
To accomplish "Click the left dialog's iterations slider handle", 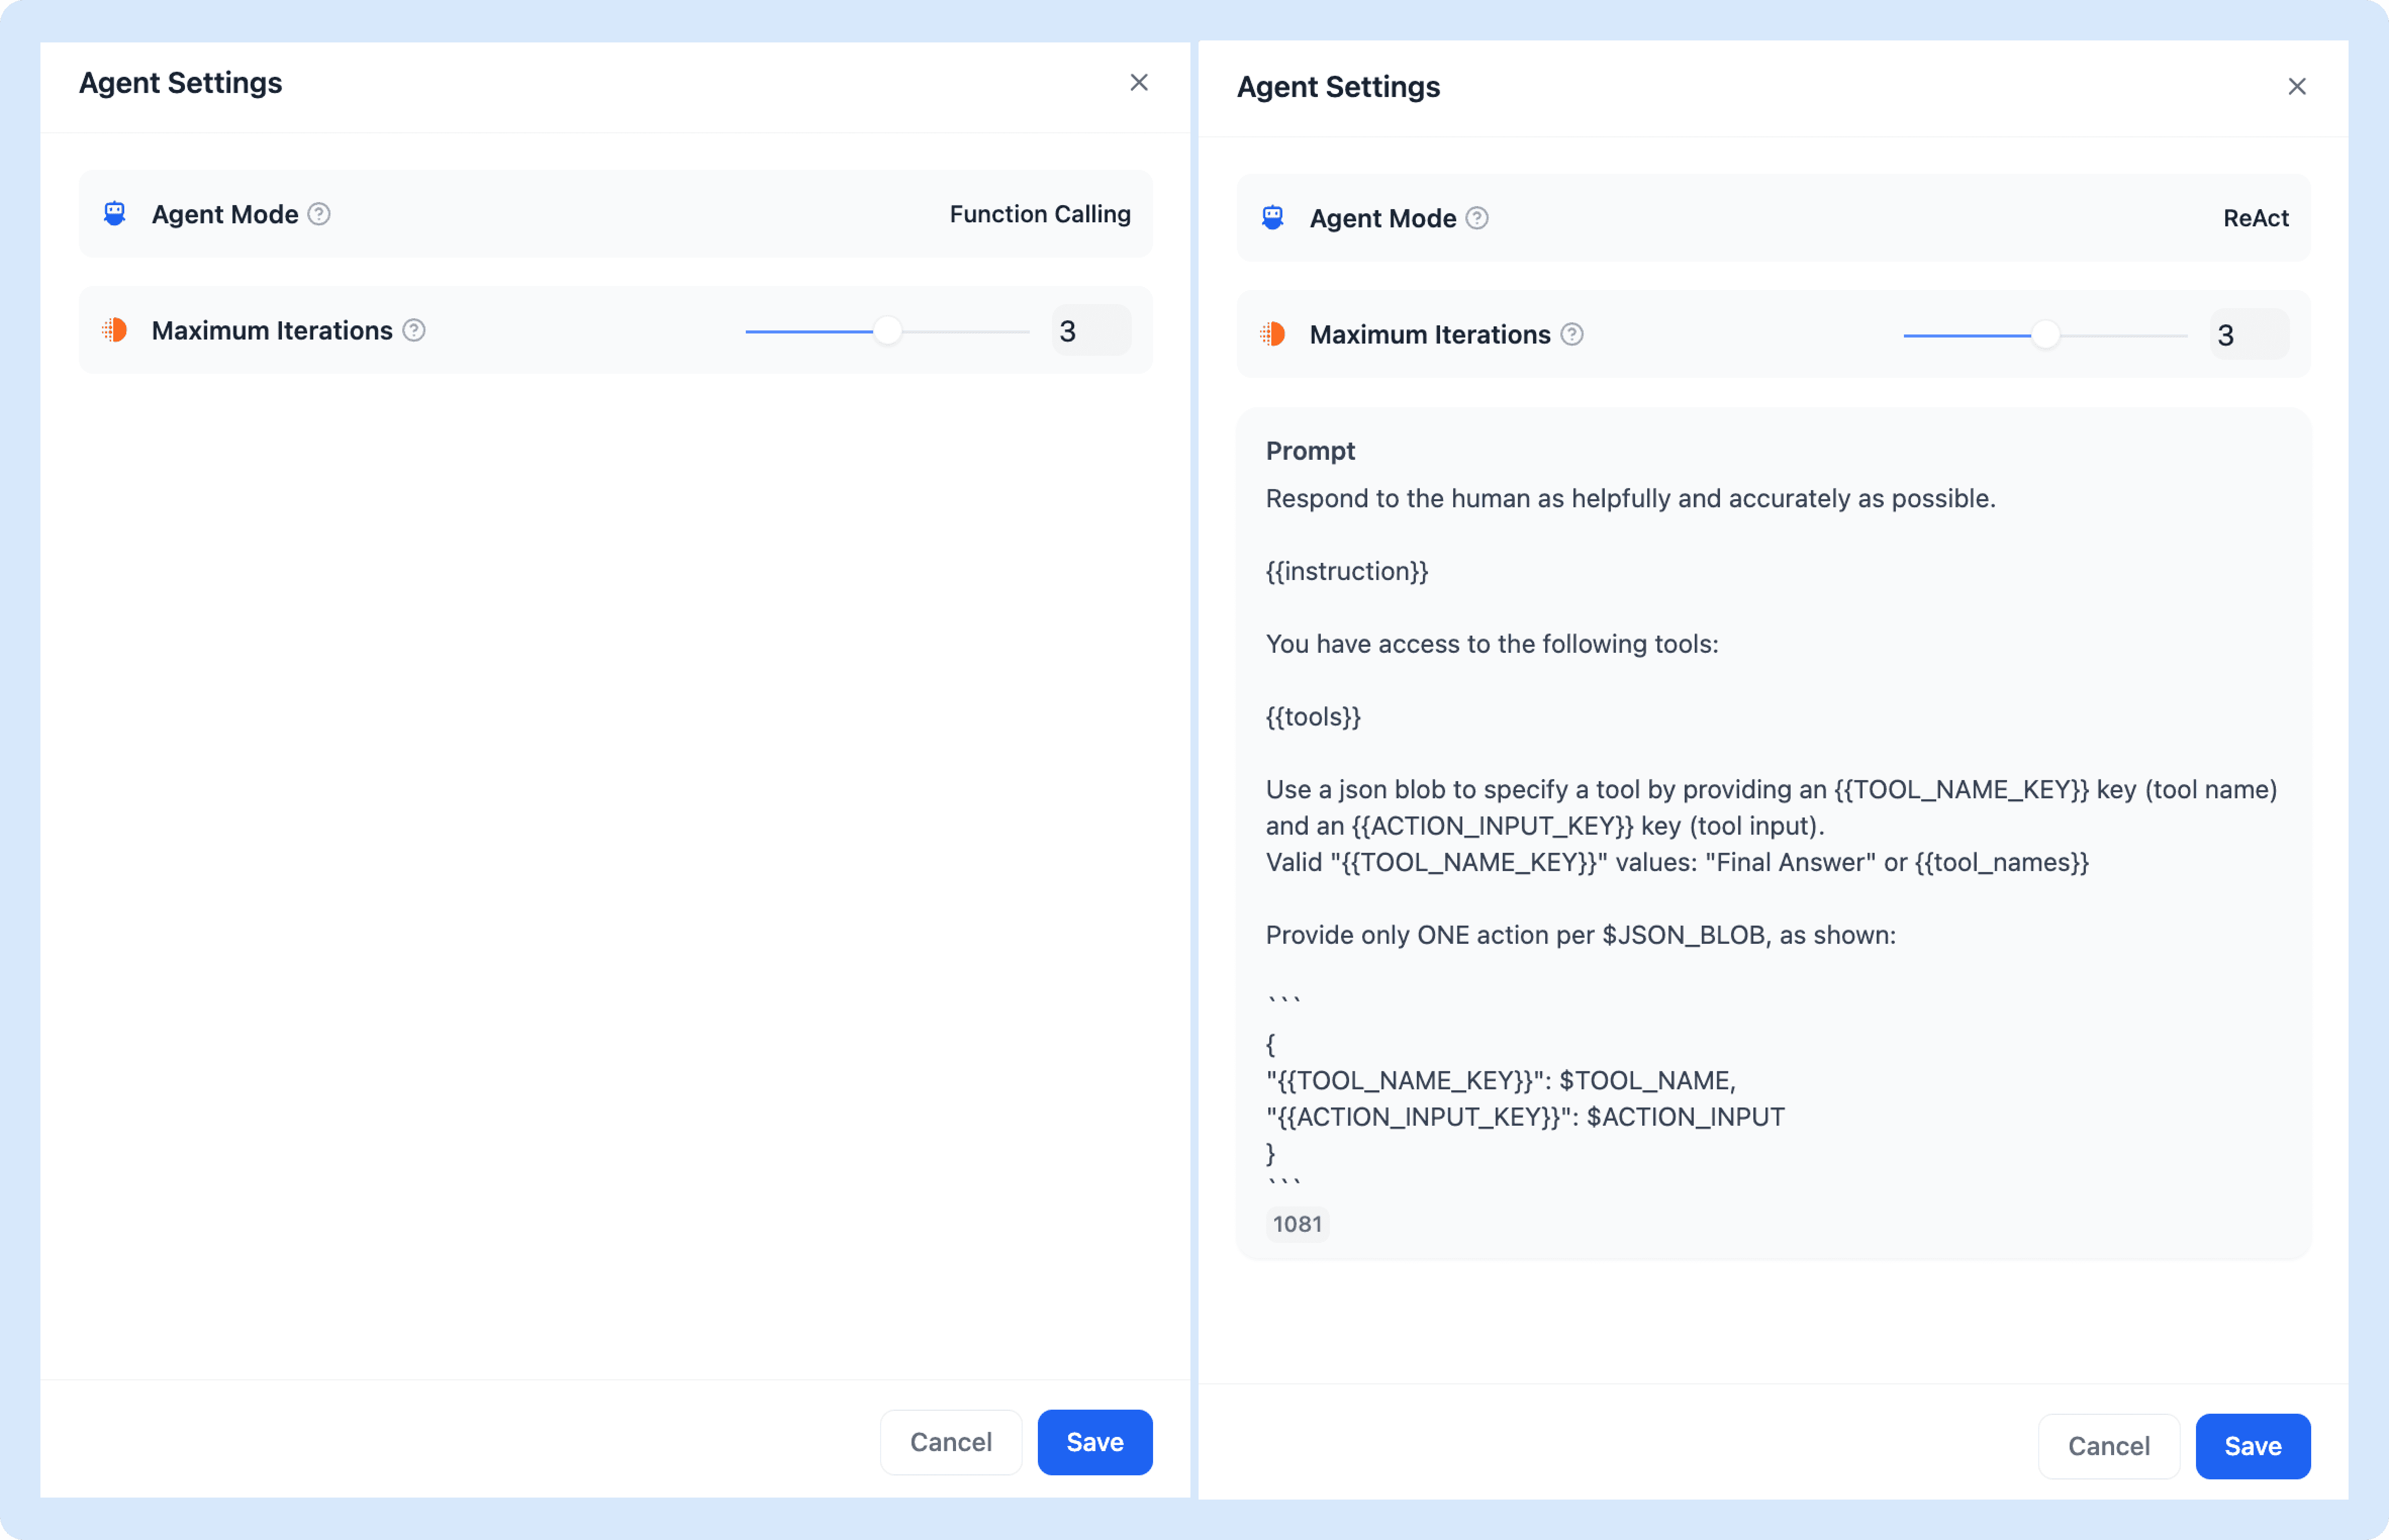I will pyautogui.click(x=888, y=331).
